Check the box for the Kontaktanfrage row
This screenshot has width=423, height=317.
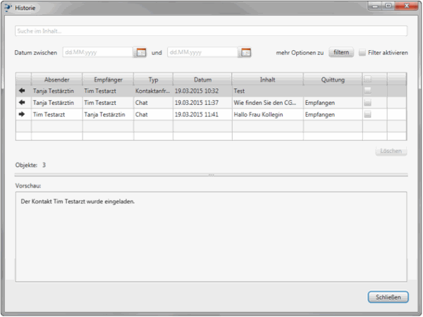click(367, 91)
